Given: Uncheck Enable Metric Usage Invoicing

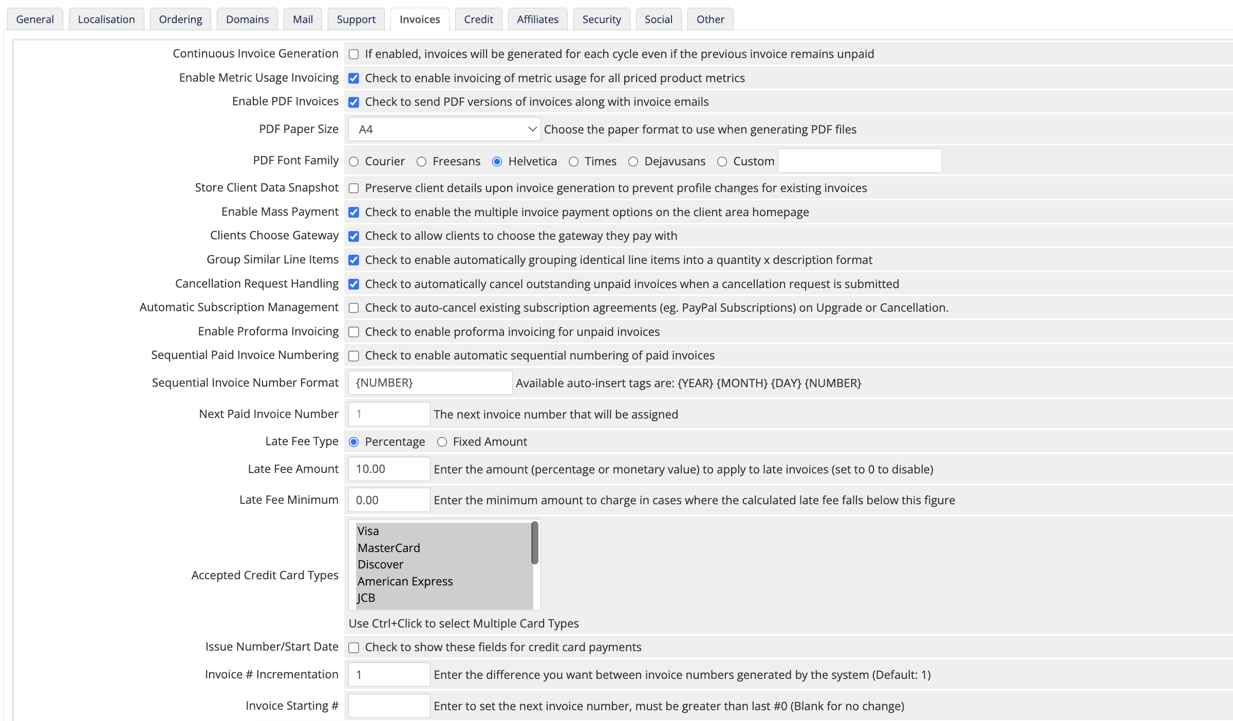Looking at the screenshot, I should [x=353, y=79].
